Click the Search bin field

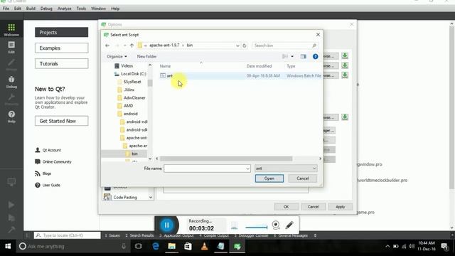(285, 46)
